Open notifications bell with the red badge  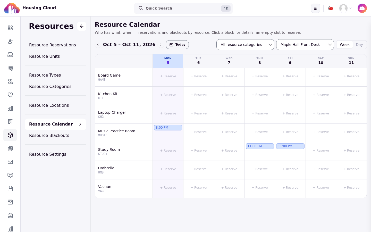click(330, 8)
